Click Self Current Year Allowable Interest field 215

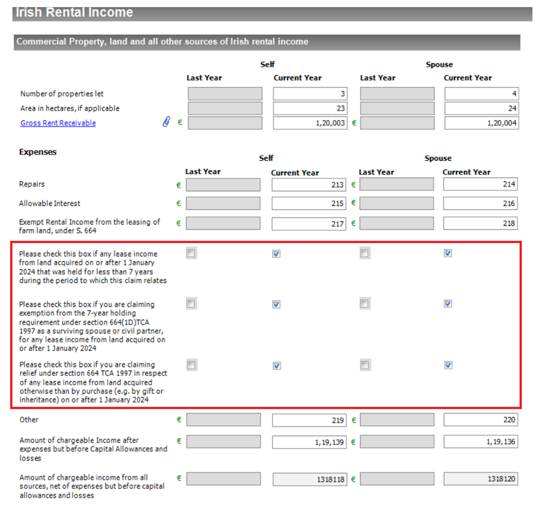[309, 203]
